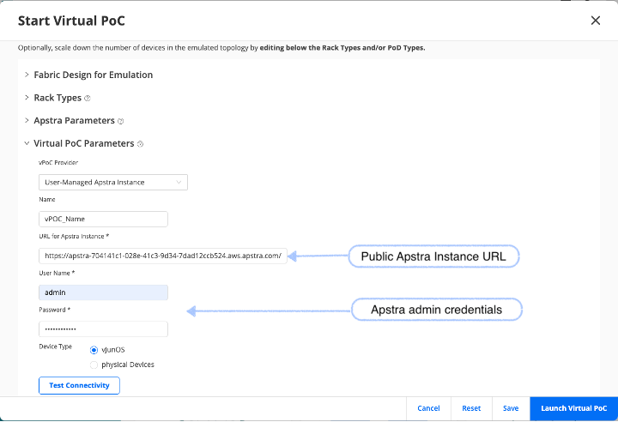The height and width of the screenshot is (422, 618).
Task: Click the vPOC Name input field
Action: point(103,219)
